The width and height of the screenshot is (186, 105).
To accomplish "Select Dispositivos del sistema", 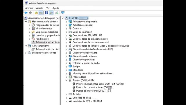I will (x=85, y=56).
